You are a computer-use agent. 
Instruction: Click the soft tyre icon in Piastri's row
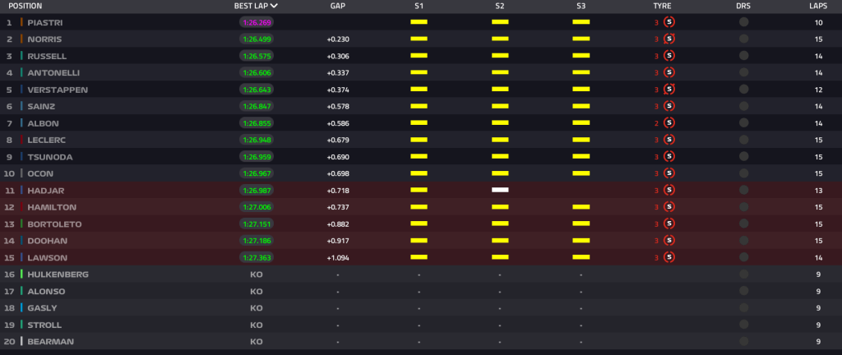point(669,22)
